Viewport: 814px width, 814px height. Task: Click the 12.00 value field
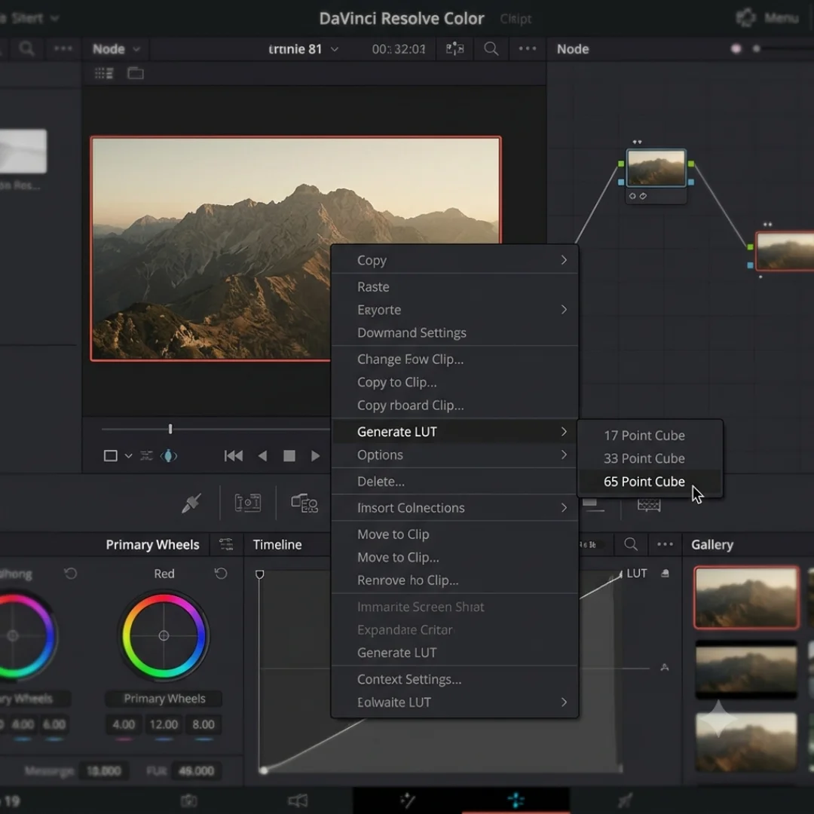164,724
